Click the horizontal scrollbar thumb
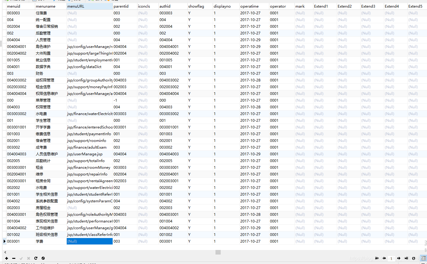 (218, 252)
